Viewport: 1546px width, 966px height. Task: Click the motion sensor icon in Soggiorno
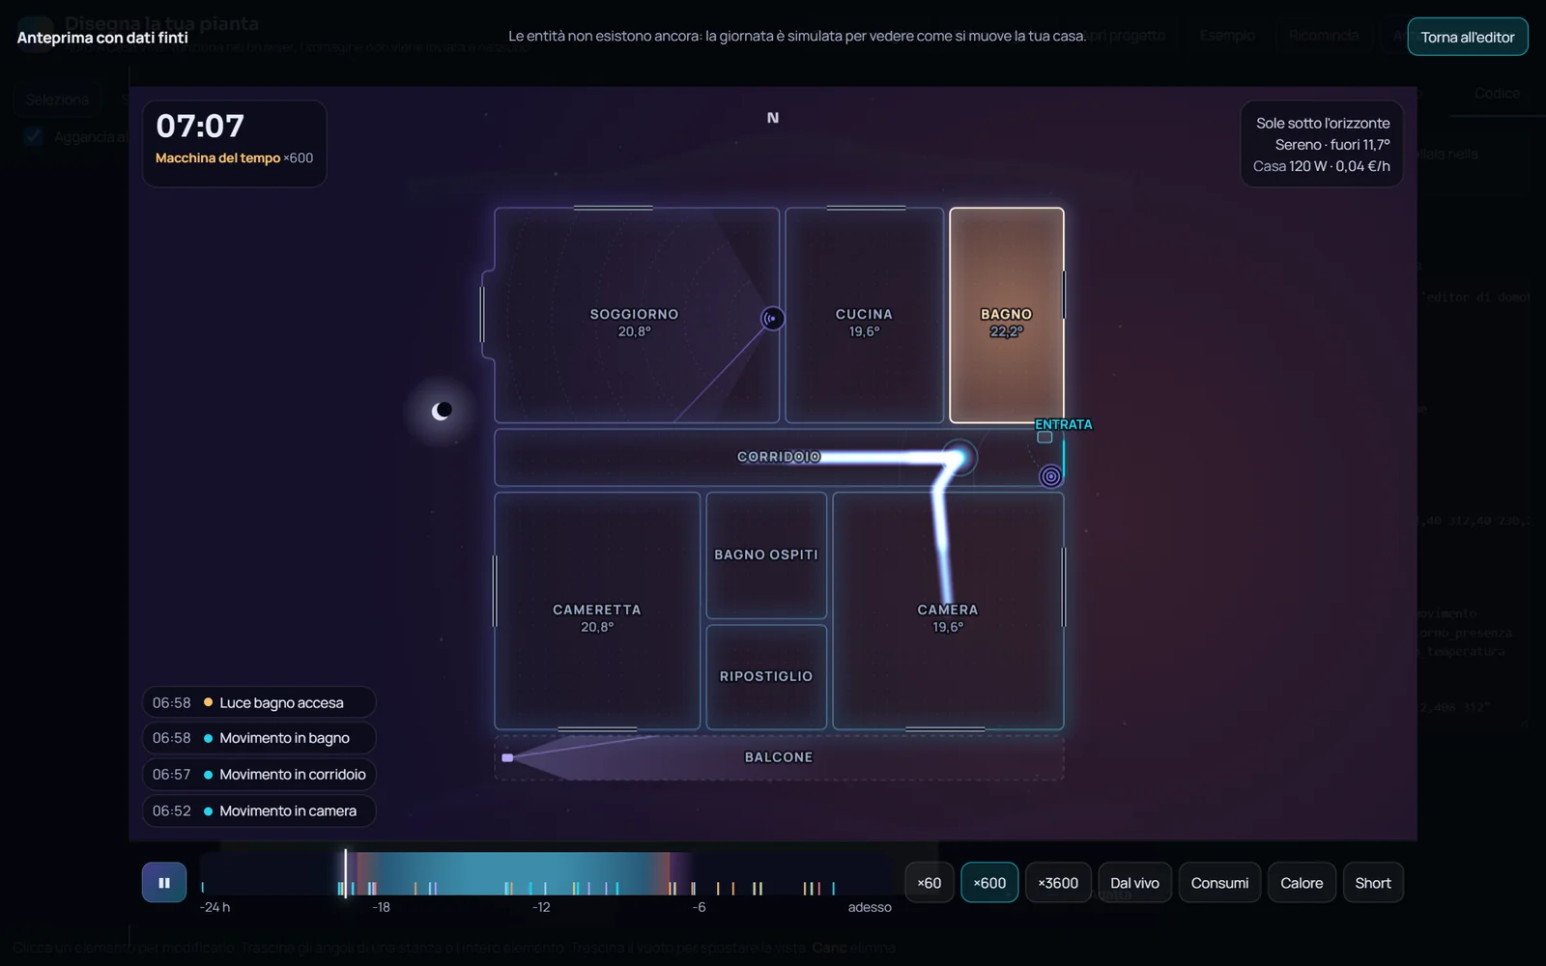click(772, 318)
